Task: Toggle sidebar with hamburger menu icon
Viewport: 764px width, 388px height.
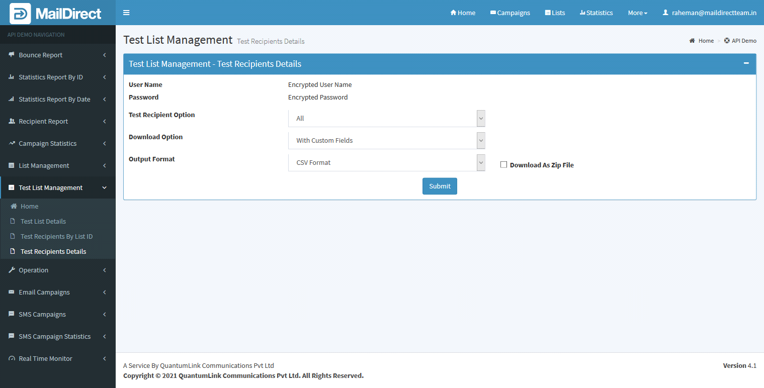Action: click(x=126, y=13)
